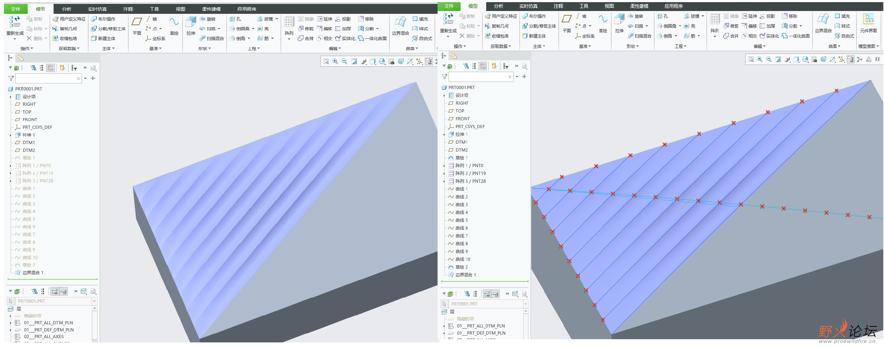Click Freestyle (自由式) in right window

tap(844, 36)
